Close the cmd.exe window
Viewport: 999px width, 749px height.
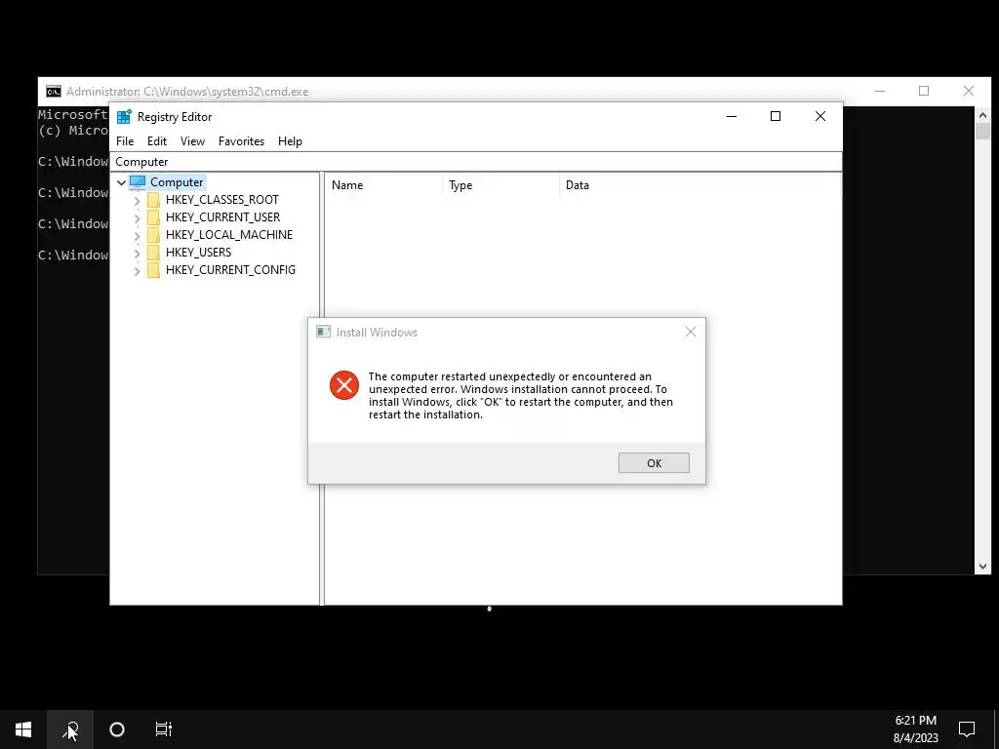[969, 91]
